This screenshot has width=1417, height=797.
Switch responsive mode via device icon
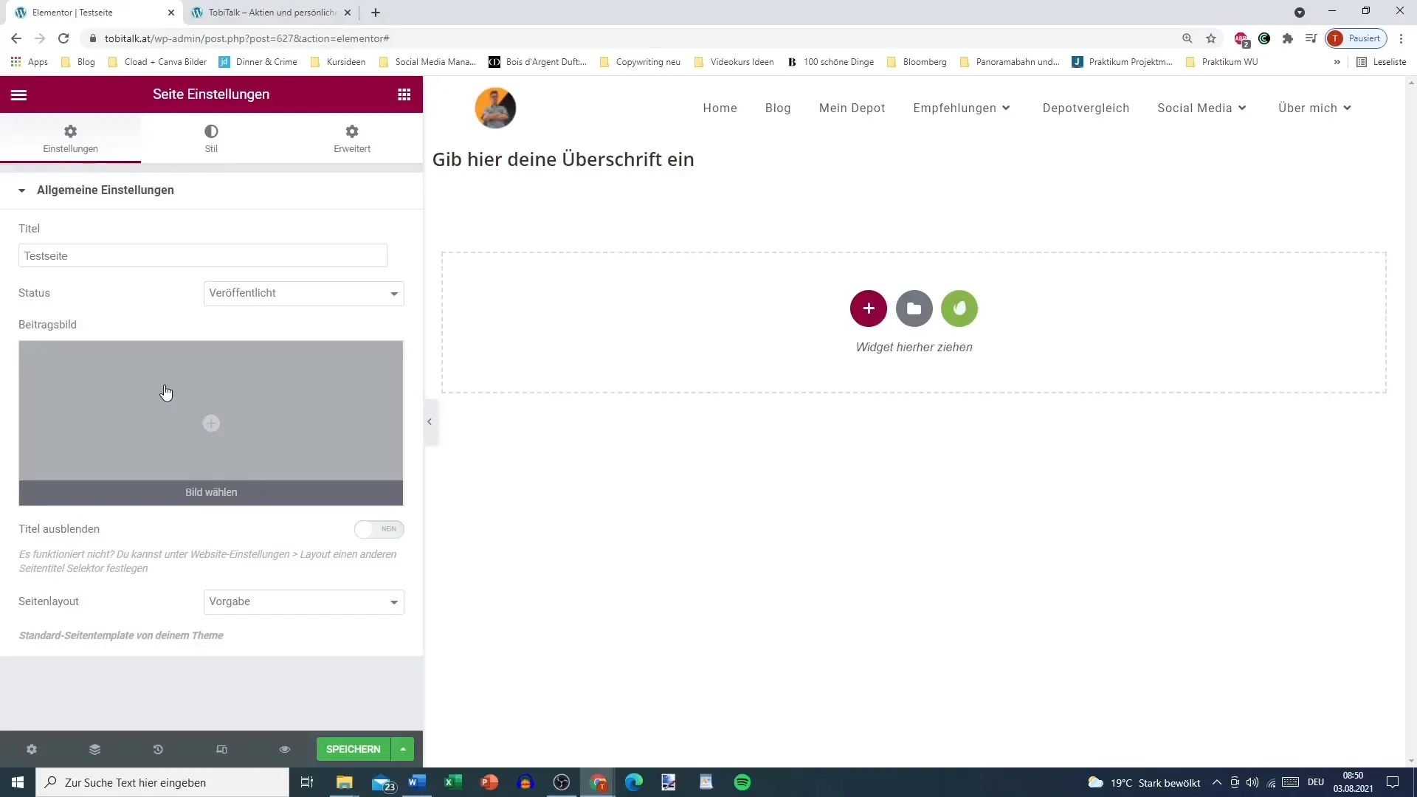[x=221, y=749]
